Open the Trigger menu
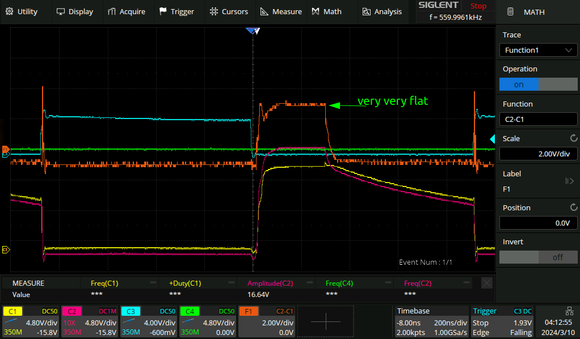This screenshot has height=339, width=580. [x=176, y=11]
